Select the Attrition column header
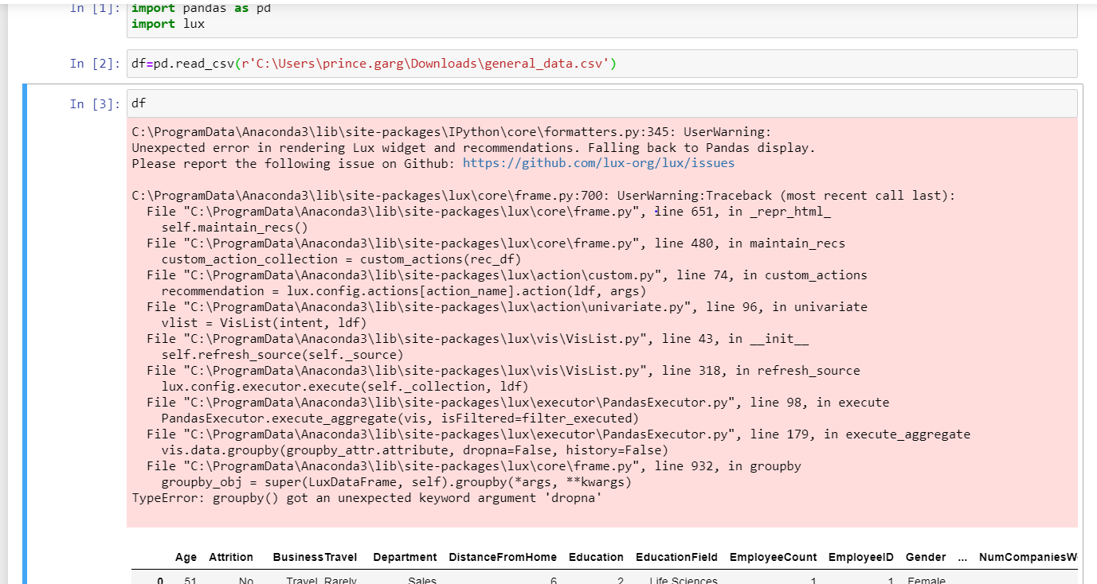Screen dimensions: 1097x584 [x=231, y=557]
